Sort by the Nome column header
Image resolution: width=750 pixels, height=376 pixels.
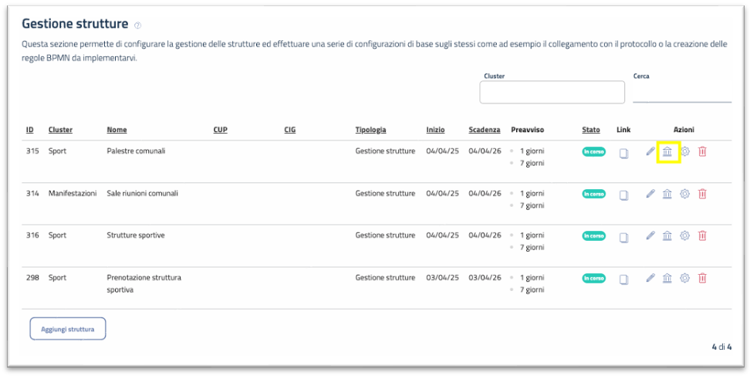(117, 130)
